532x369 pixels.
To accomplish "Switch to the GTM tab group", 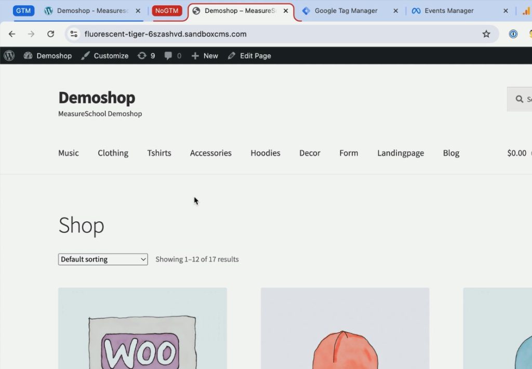I will (23, 11).
